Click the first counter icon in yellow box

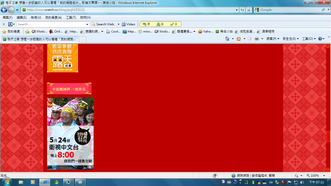point(144,24)
